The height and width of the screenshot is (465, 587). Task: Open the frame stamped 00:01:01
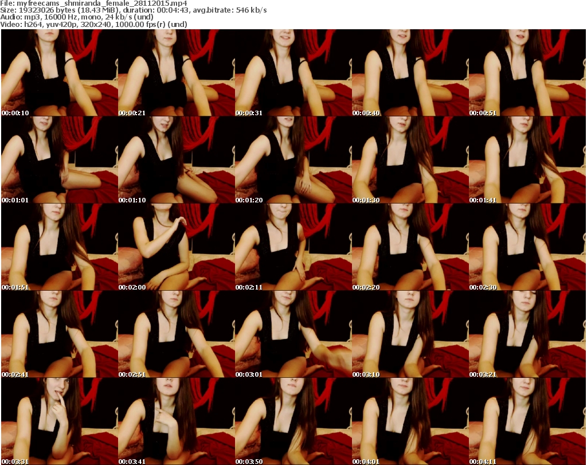(x=60, y=160)
